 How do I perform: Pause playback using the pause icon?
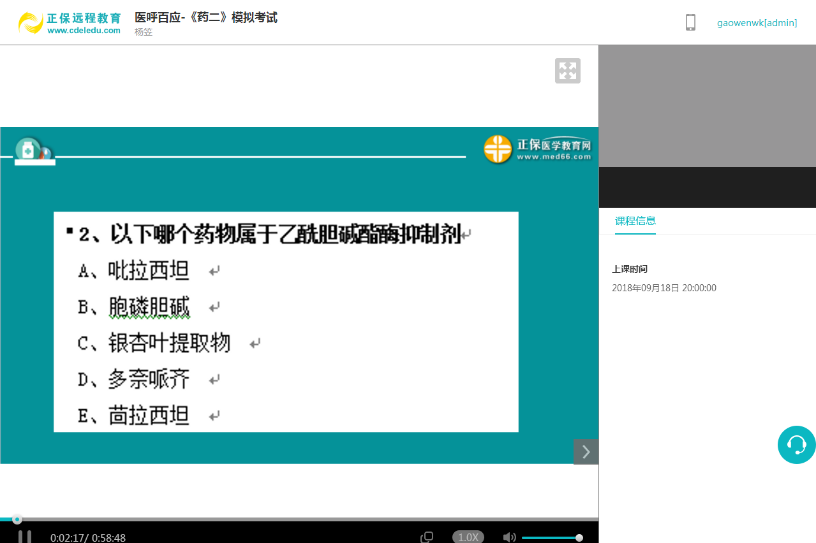24,537
